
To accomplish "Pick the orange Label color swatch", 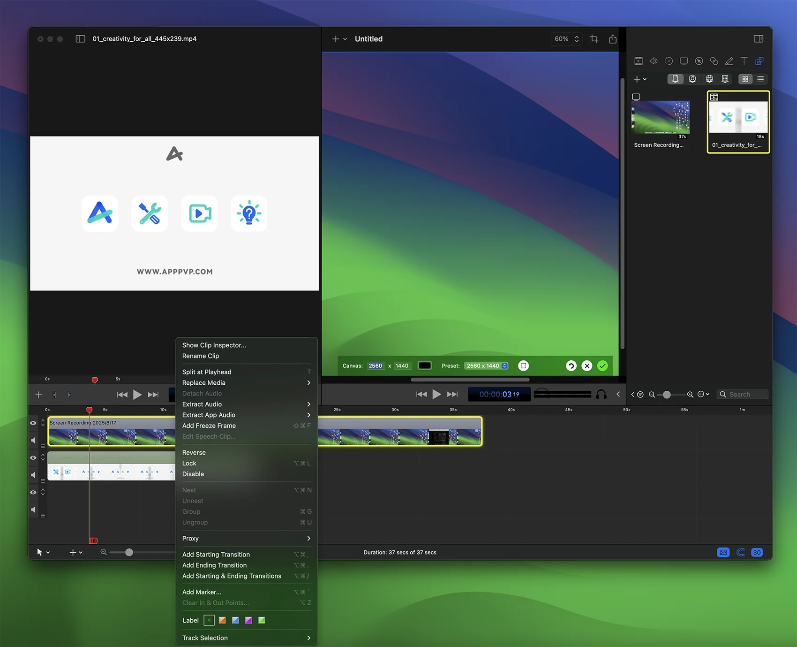I will coord(222,620).
